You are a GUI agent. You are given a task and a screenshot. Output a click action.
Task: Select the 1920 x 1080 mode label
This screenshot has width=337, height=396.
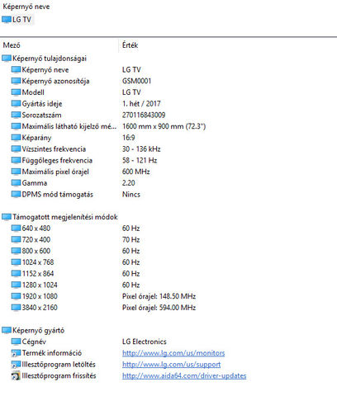(40, 296)
